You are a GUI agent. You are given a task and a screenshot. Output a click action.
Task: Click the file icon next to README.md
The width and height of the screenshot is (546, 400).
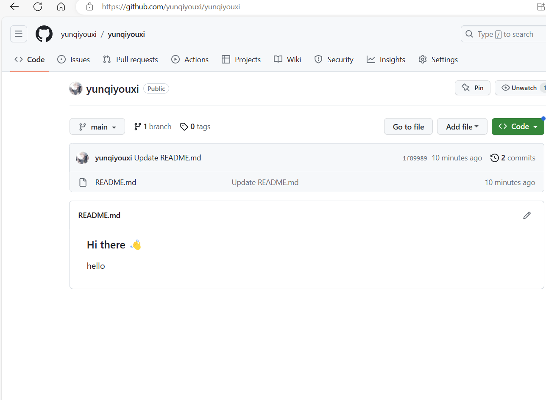(x=83, y=182)
